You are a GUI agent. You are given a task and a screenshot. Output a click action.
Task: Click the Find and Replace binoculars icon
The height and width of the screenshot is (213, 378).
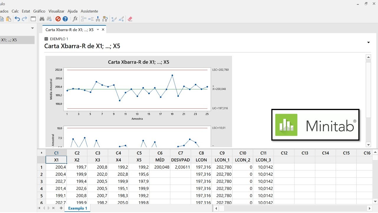coord(49,19)
